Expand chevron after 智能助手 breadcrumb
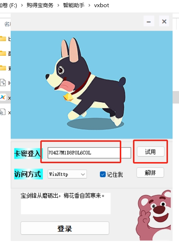The width and height of the screenshot is (179, 246). click(89, 5)
